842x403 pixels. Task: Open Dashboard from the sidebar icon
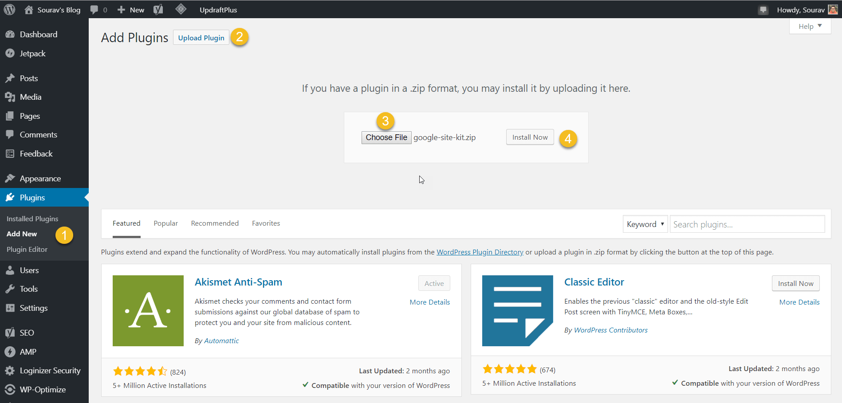point(10,35)
